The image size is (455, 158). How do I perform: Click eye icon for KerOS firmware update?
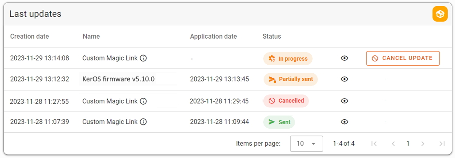pyautogui.click(x=344, y=79)
